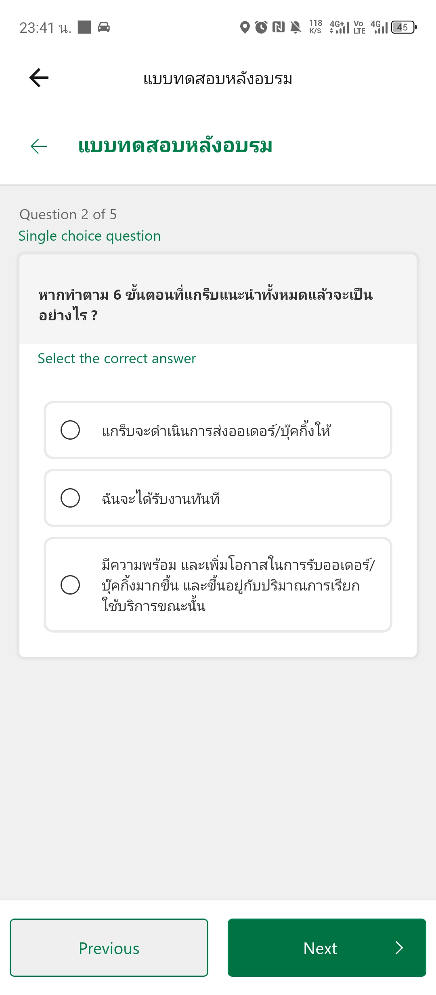Tap the top bar title แบบทดสอบหลังอบรม
This screenshot has width=436, height=995.
pyautogui.click(x=218, y=78)
